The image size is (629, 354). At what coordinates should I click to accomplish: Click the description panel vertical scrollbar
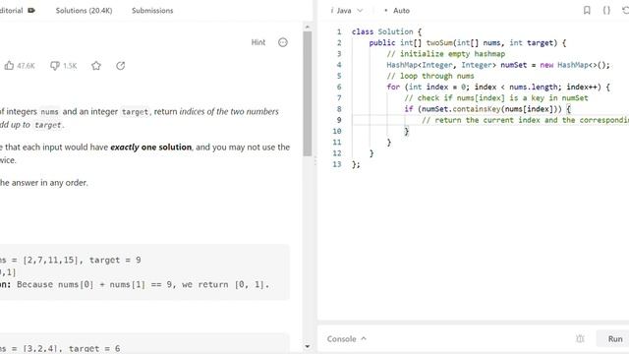308,93
